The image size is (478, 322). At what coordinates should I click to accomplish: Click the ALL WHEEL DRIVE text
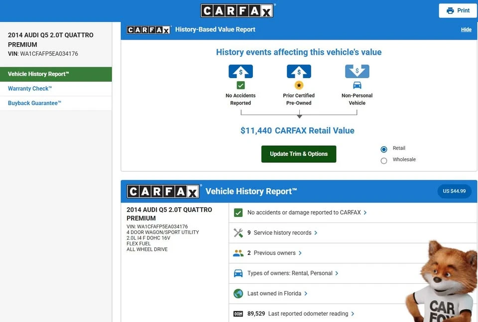pos(147,249)
